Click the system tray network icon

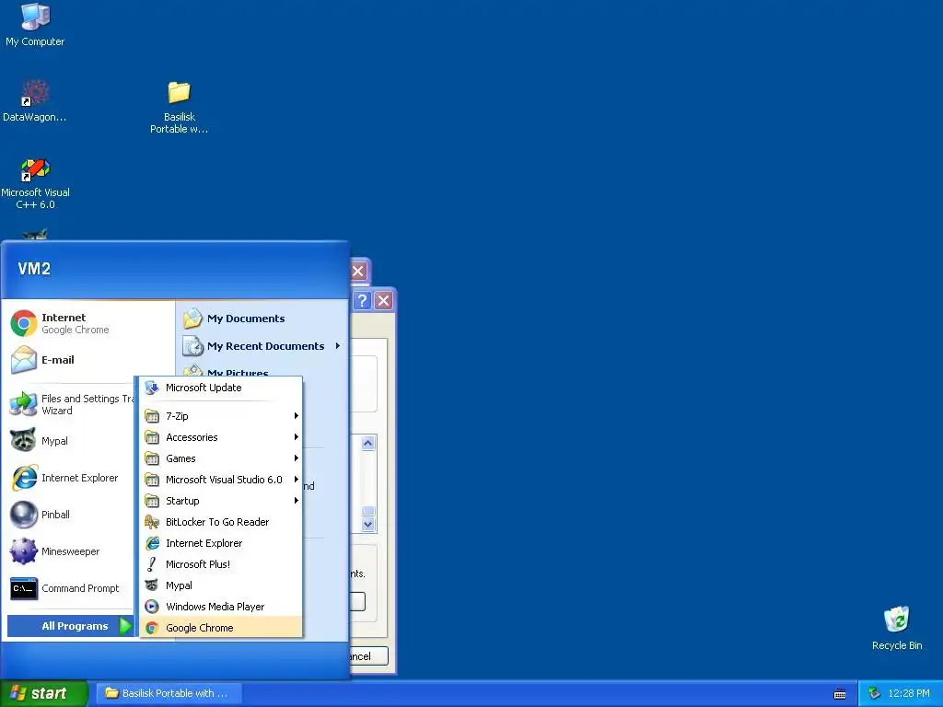pos(875,693)
